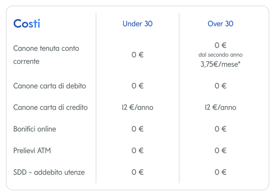Click Under 30 conto corrente 0 € value
Screen dimensions: 275x194
(137, 55)
